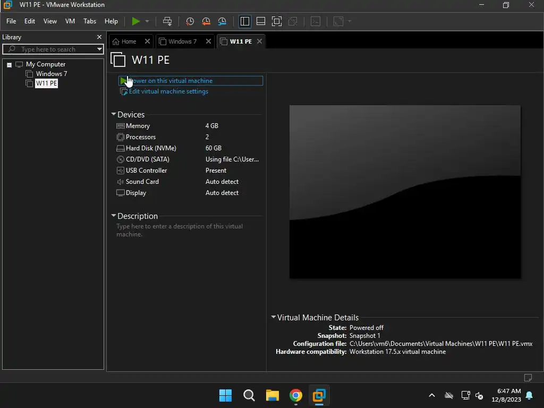Collapse the Virtual Machine Details section
The height and width of the screenshot is (408, 544).
pos(274,317)
